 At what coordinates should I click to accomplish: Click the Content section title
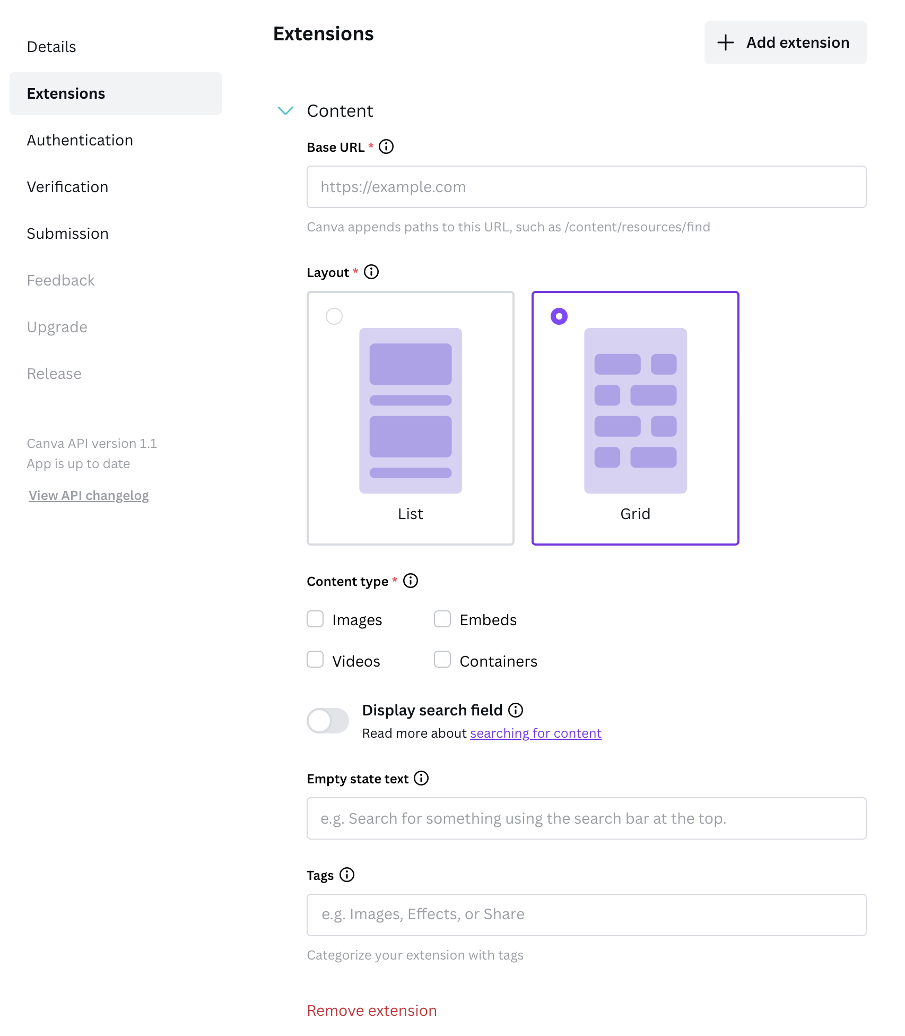340,110
